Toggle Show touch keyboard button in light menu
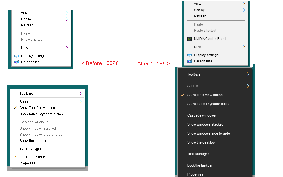 41,114
